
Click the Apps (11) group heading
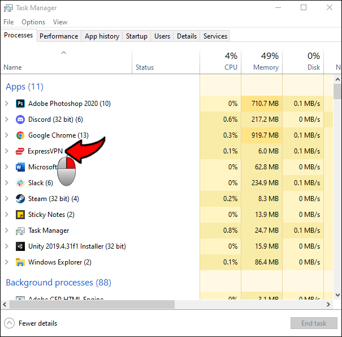coord(25,87)
